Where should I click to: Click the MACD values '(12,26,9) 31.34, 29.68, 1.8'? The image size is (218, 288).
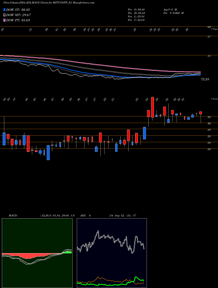tap(57, 216)
